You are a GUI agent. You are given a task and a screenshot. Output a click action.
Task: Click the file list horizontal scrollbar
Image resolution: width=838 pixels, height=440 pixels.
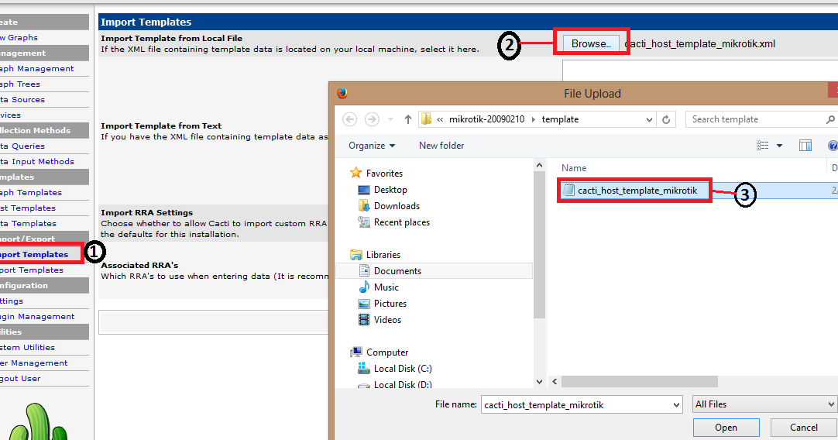click(639, 382)
